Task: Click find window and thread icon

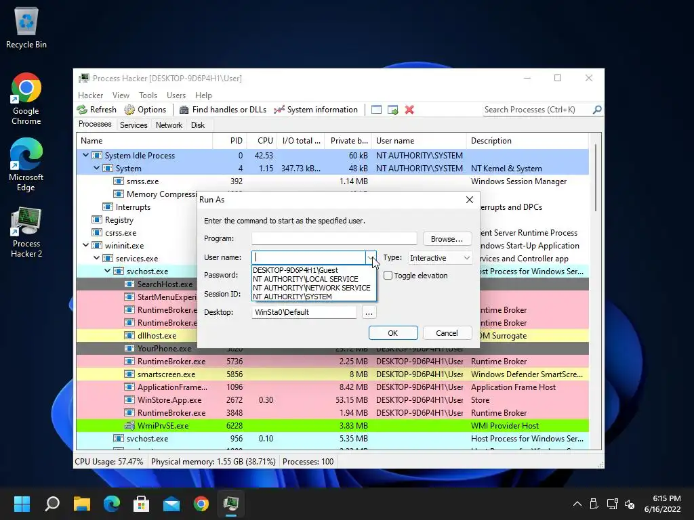Action: tap(393, 110)
